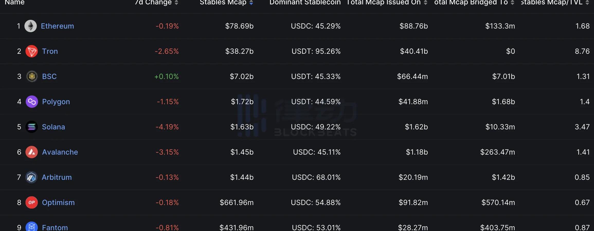Click the Optimism chain logo icon
This screenshot has height=231, width=594.
tap(32, 202)
